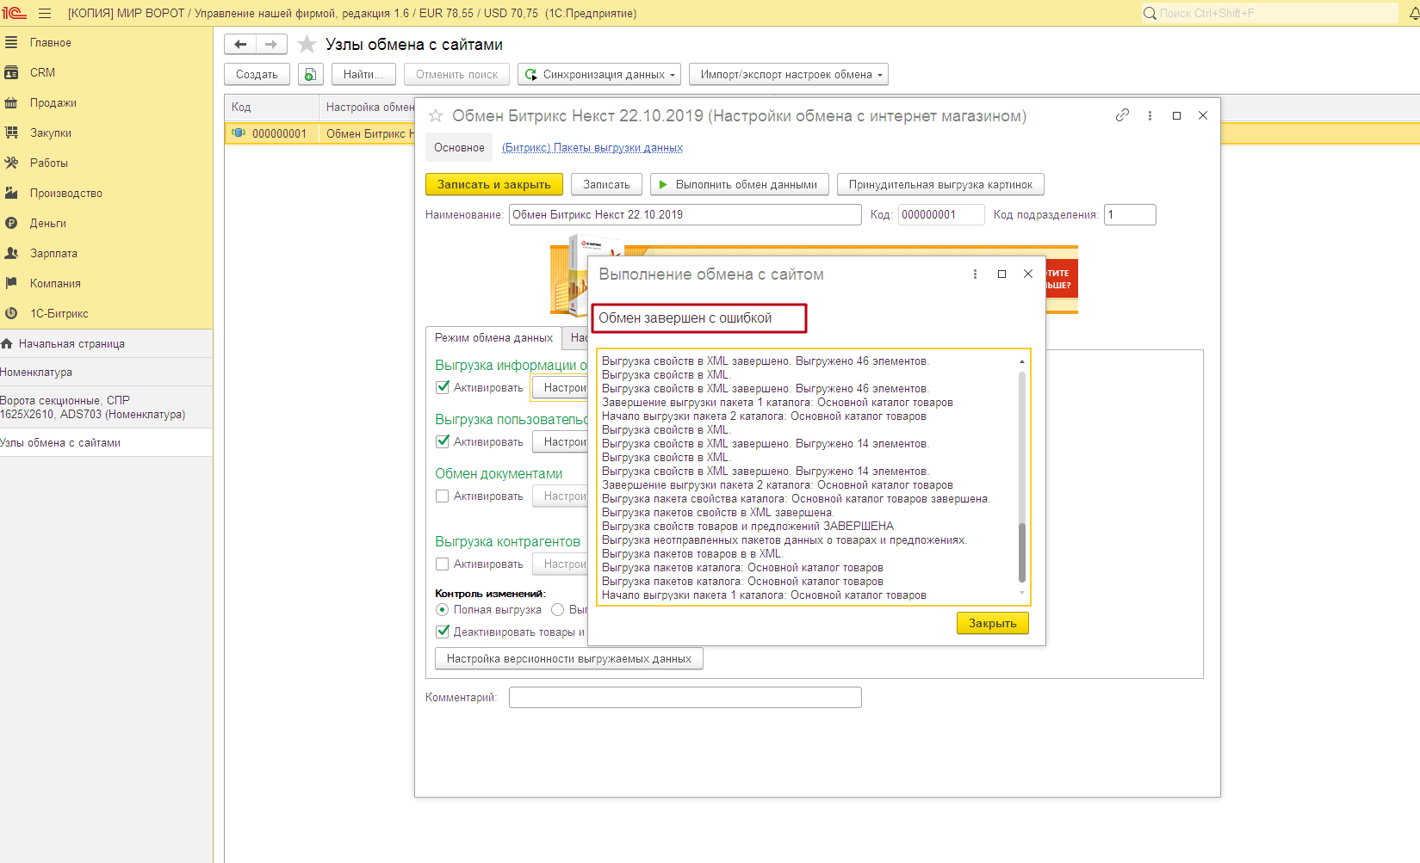Click the Создать button
Viewport: 1420px width, 863px height.
tap(257, 74)
